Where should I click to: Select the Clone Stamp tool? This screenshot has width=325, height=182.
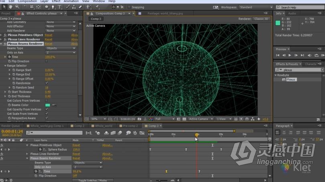click(x=74, y=7)
